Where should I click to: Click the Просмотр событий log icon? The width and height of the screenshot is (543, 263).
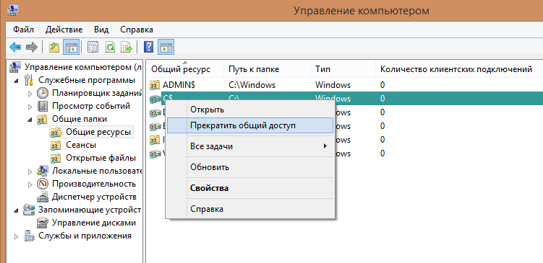(x=42, y=106)
